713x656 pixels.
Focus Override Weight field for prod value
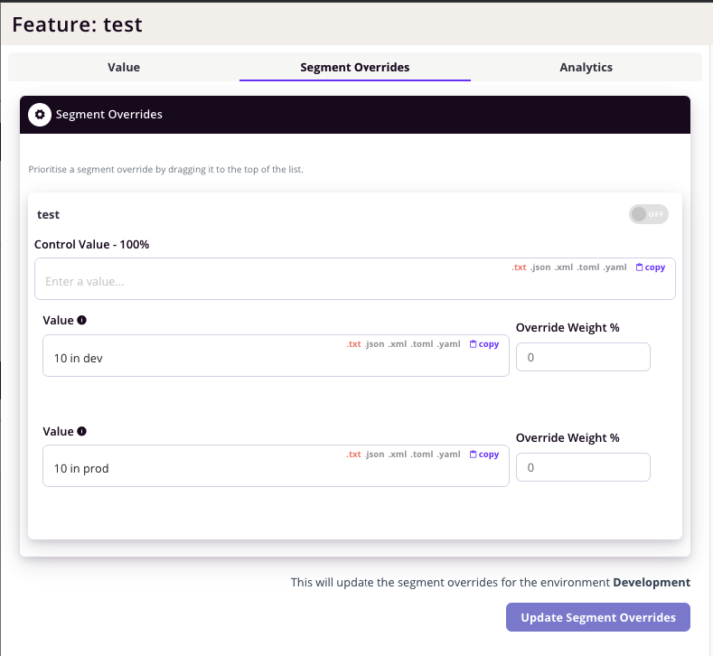coord(583,467)
